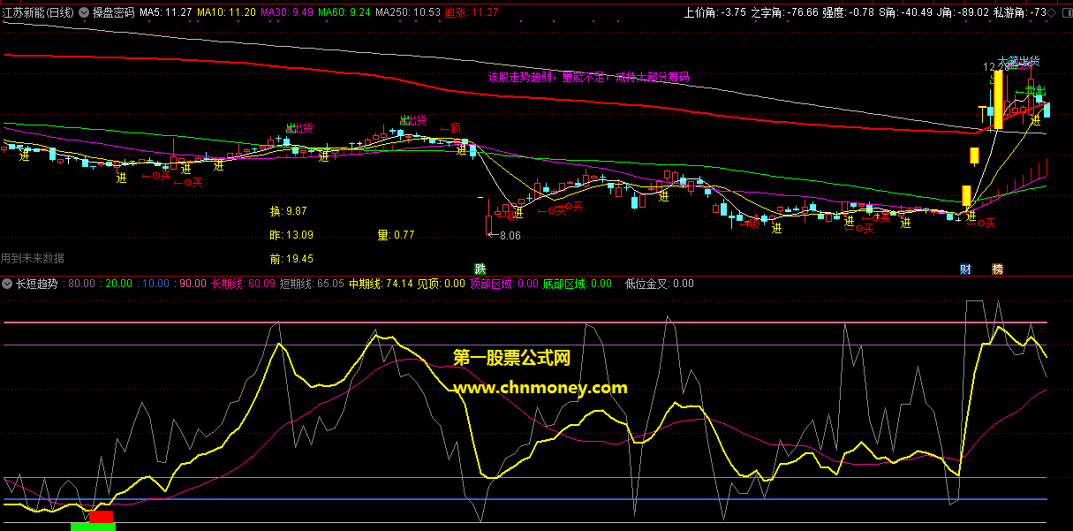
Task: Click the red 90.00 level parameter
Action: 192,284
